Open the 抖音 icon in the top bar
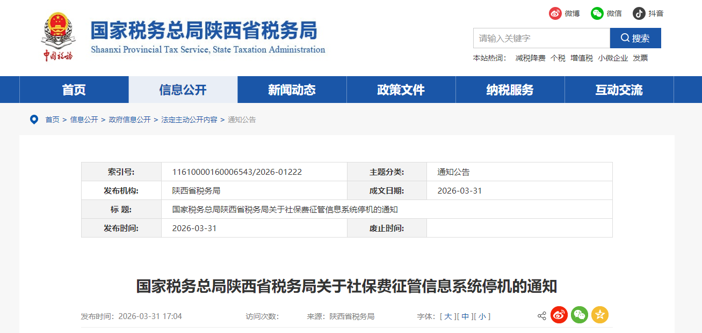This screenshot has width=702, height=333. point(638,13)
